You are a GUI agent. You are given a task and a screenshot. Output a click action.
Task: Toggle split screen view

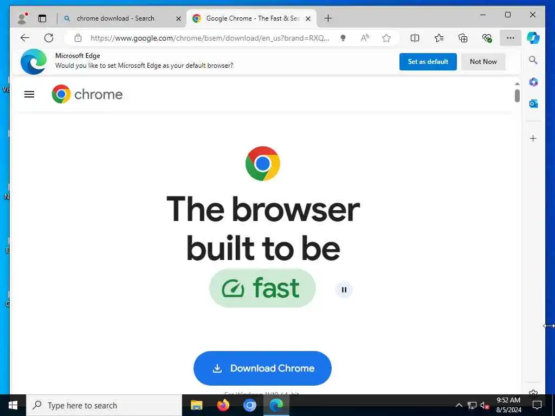415,38
